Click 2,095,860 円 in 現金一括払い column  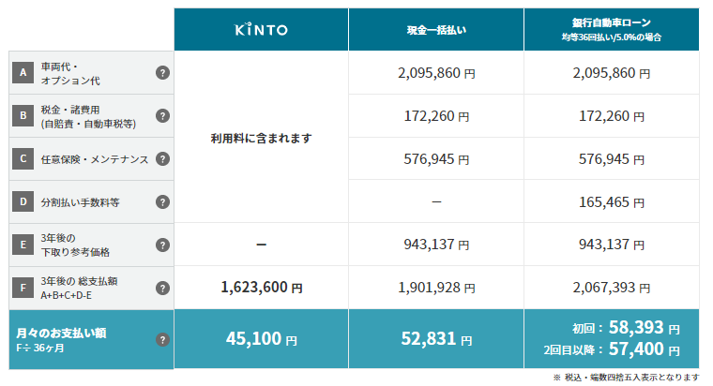pos(436,73)
